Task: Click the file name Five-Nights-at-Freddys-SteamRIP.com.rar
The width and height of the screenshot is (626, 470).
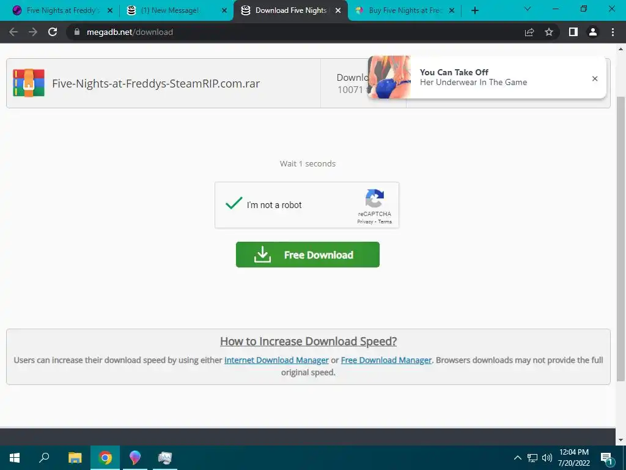Action: 156,83
